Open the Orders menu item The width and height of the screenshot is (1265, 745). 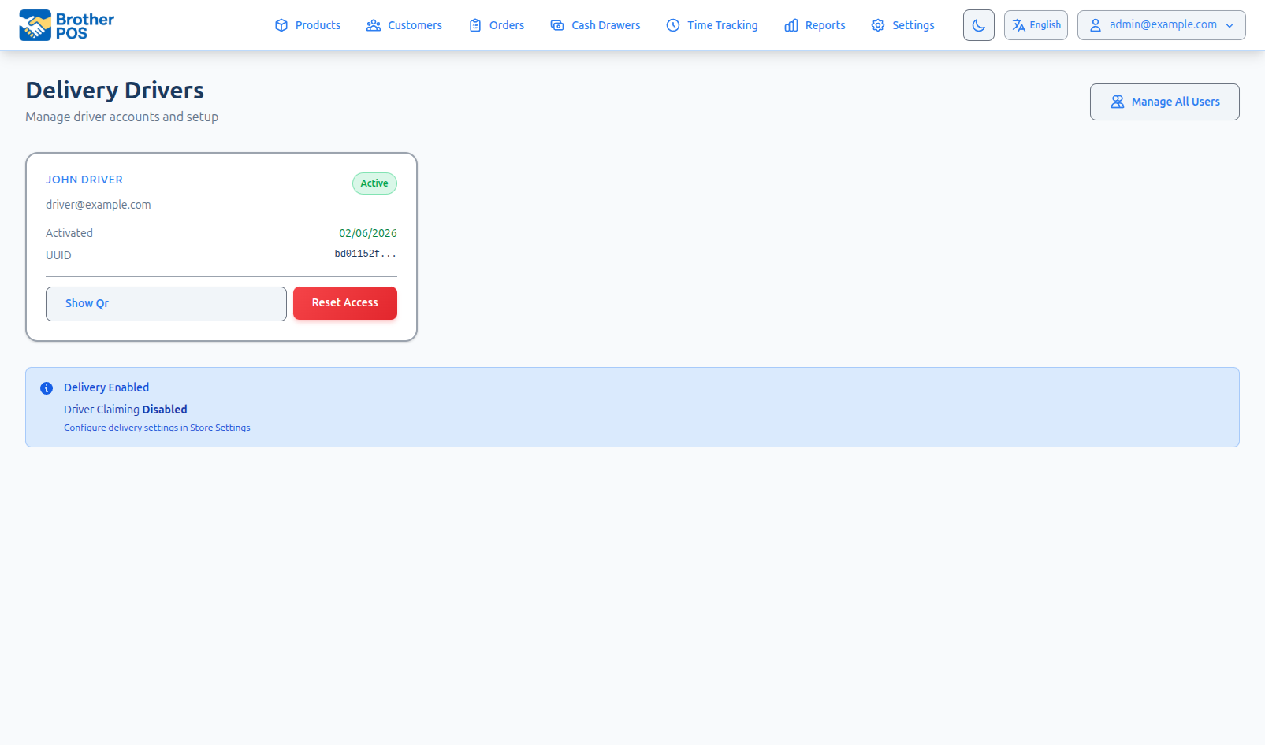click(506, 25)
